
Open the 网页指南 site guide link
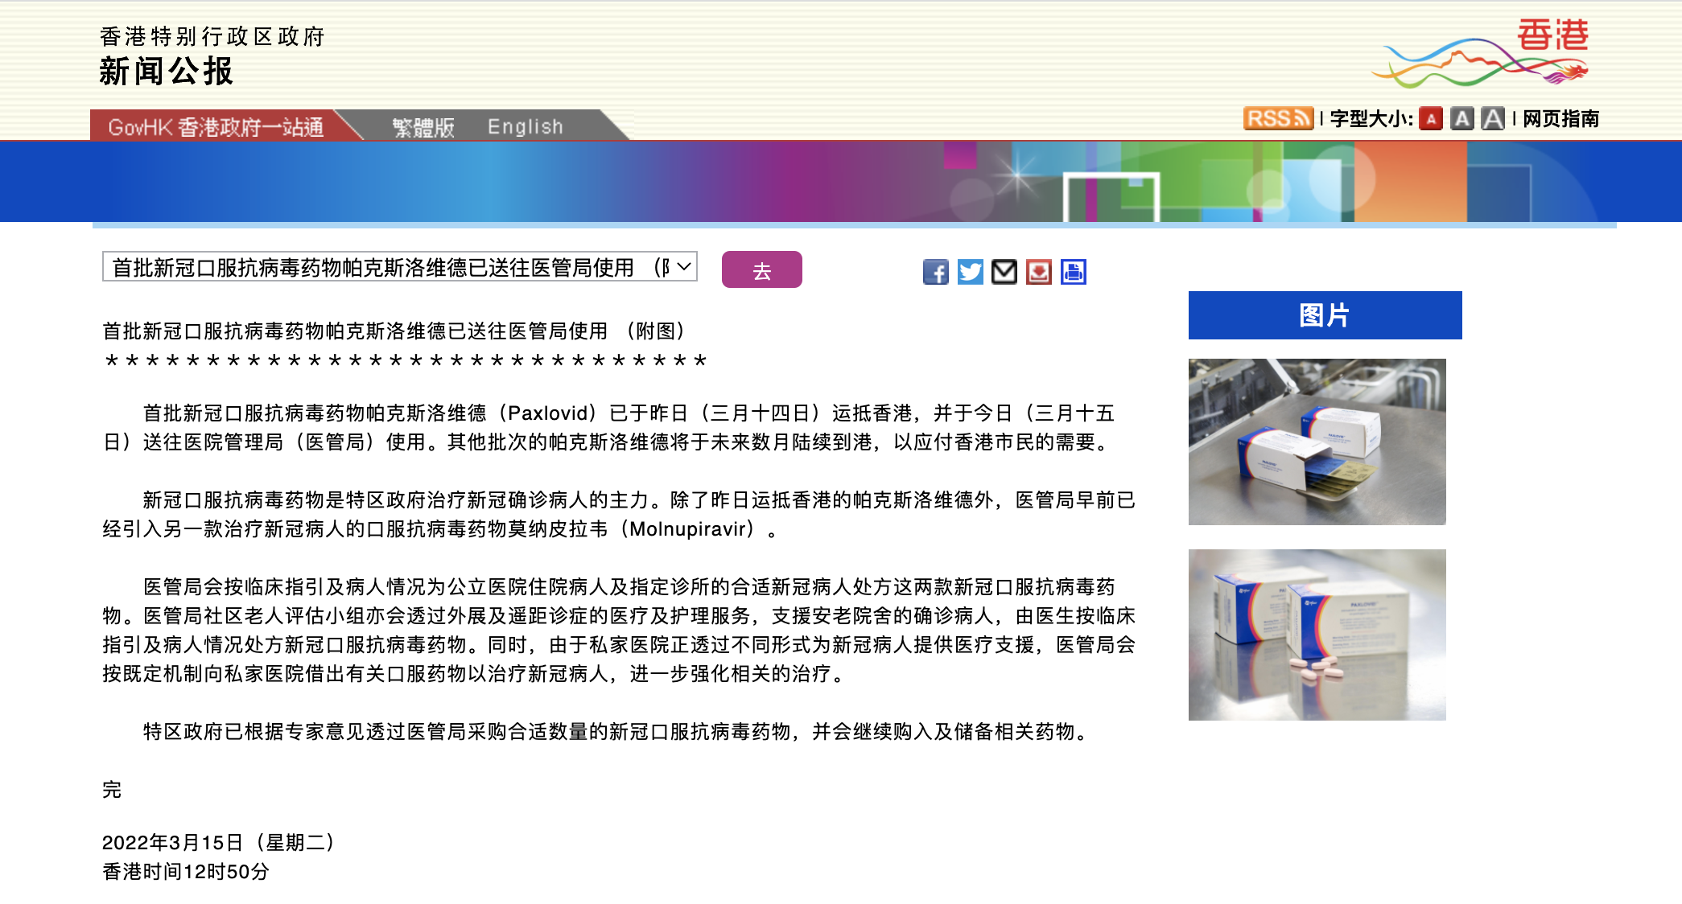pos(1560,119)
